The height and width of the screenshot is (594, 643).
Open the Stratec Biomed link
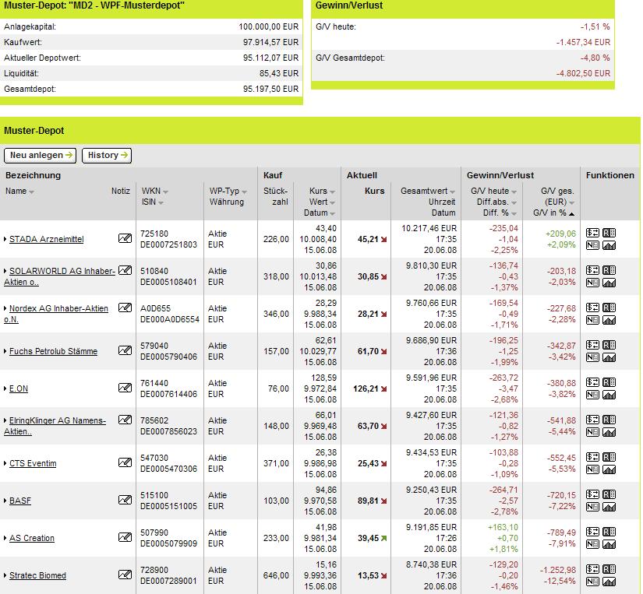click(37, 575)
